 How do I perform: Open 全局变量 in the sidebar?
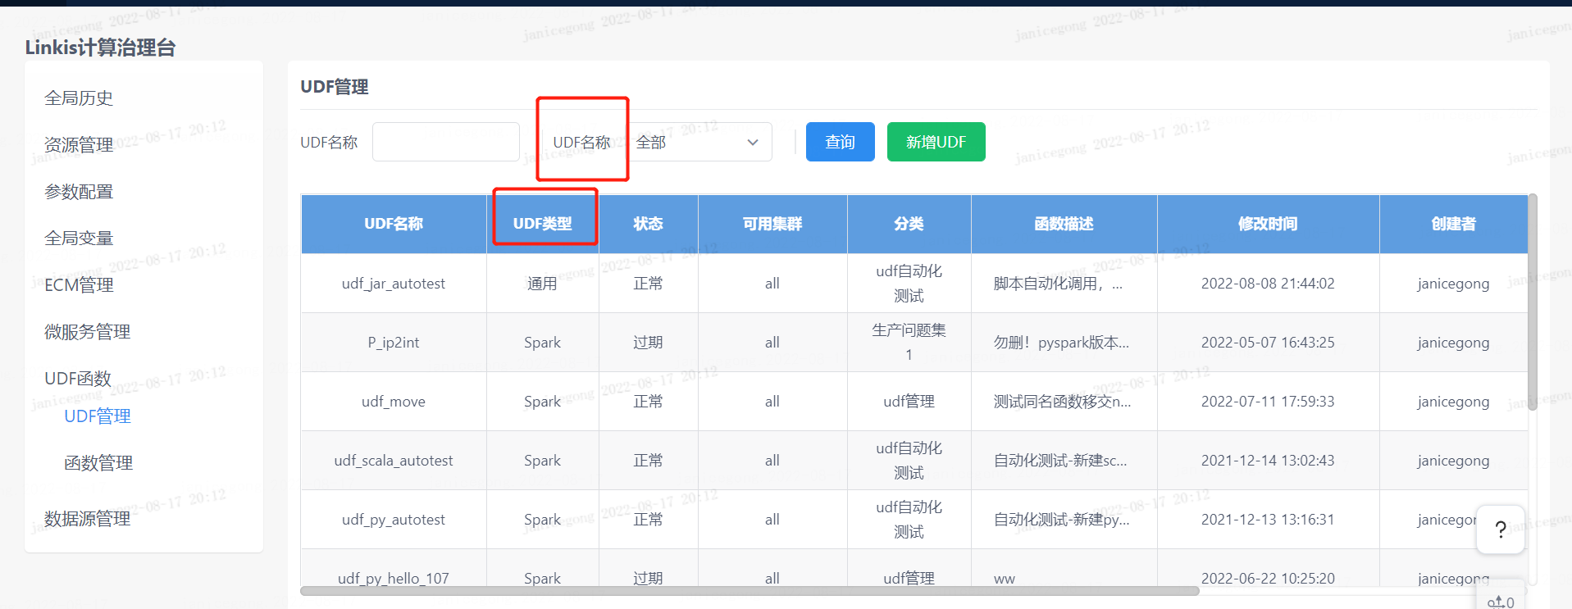[x=79, y=239]
